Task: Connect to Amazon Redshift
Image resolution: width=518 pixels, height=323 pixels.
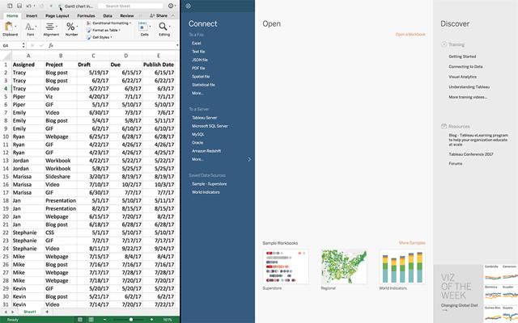Action: click(x=206, y=151)
